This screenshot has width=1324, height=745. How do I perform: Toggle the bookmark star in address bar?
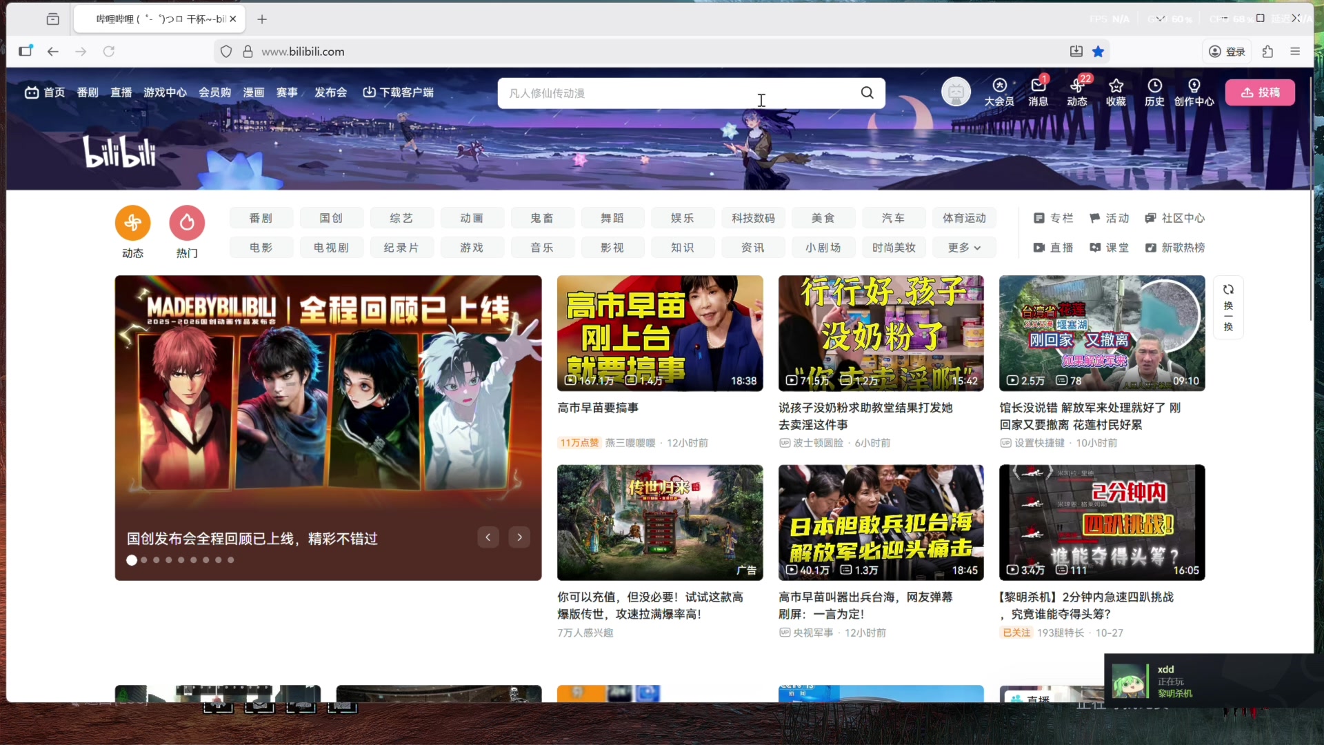coord(1099,51)
